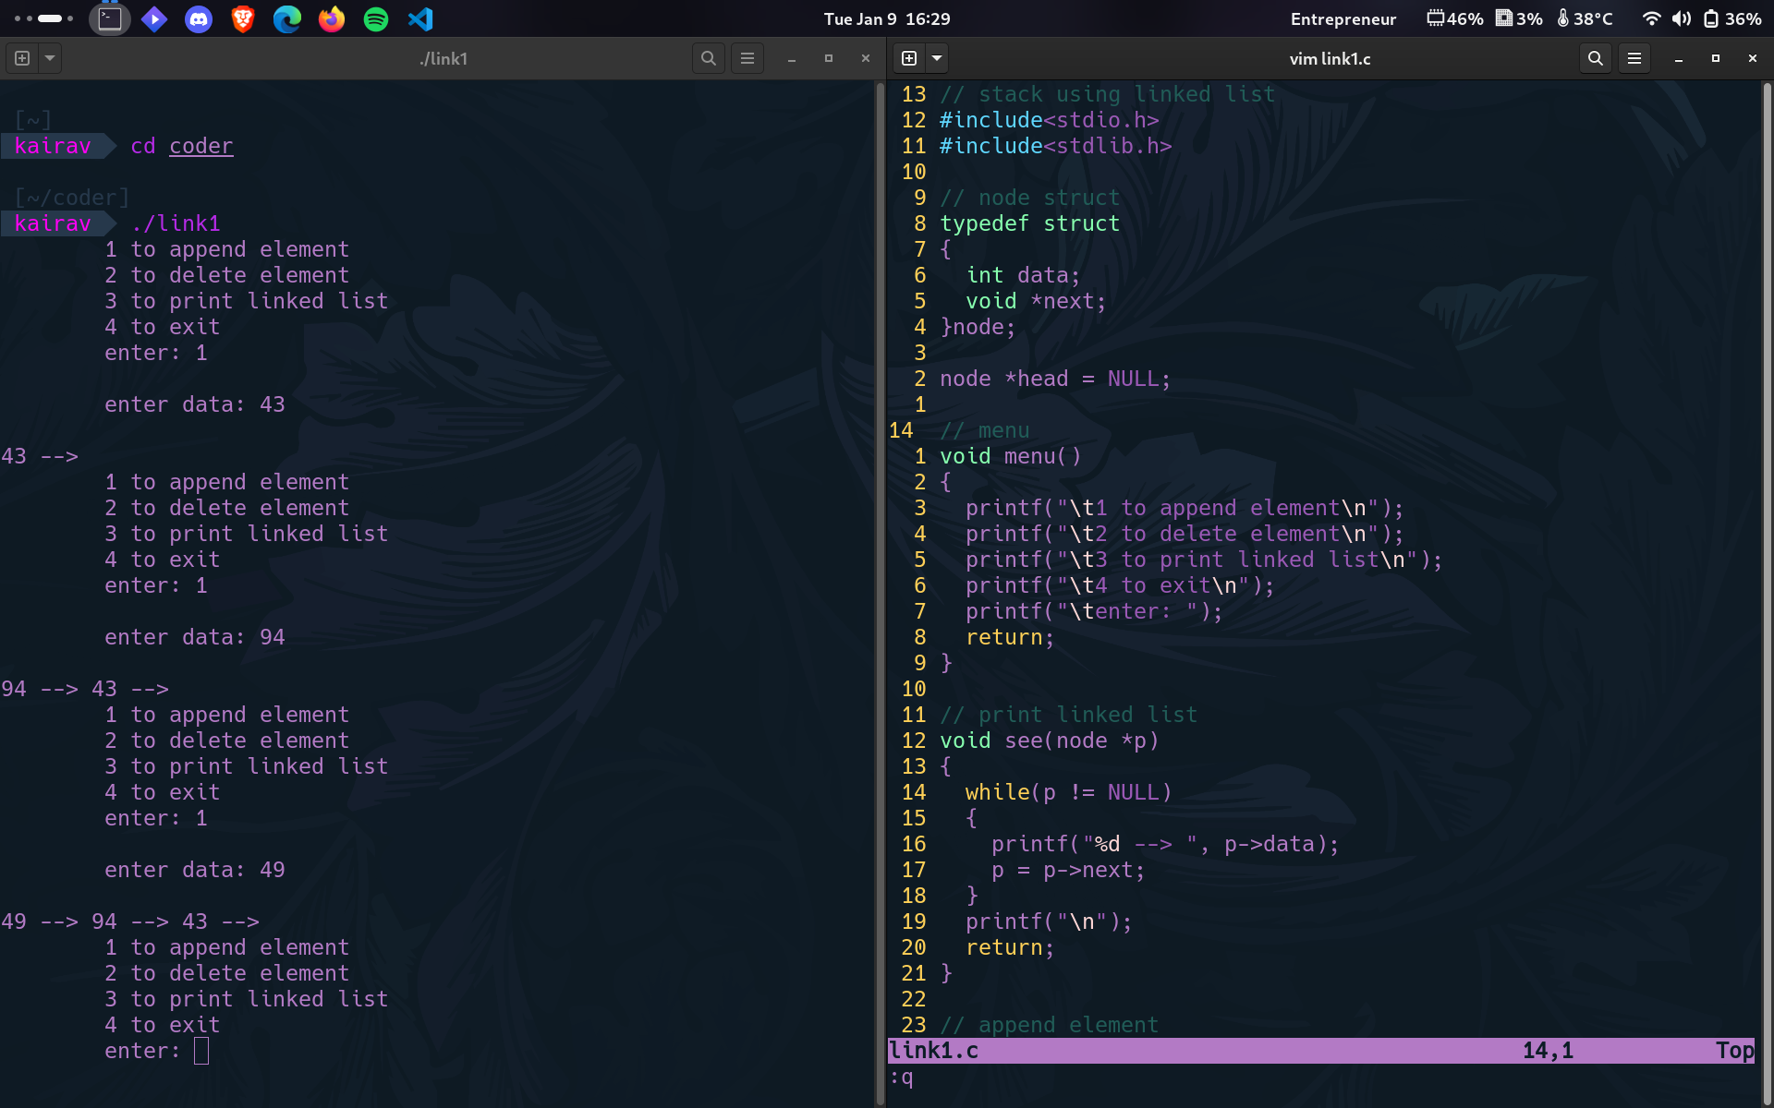Launch Visual Studio Code from top bar
This screenshot has height=1108, width=1774.
(420, 18)
